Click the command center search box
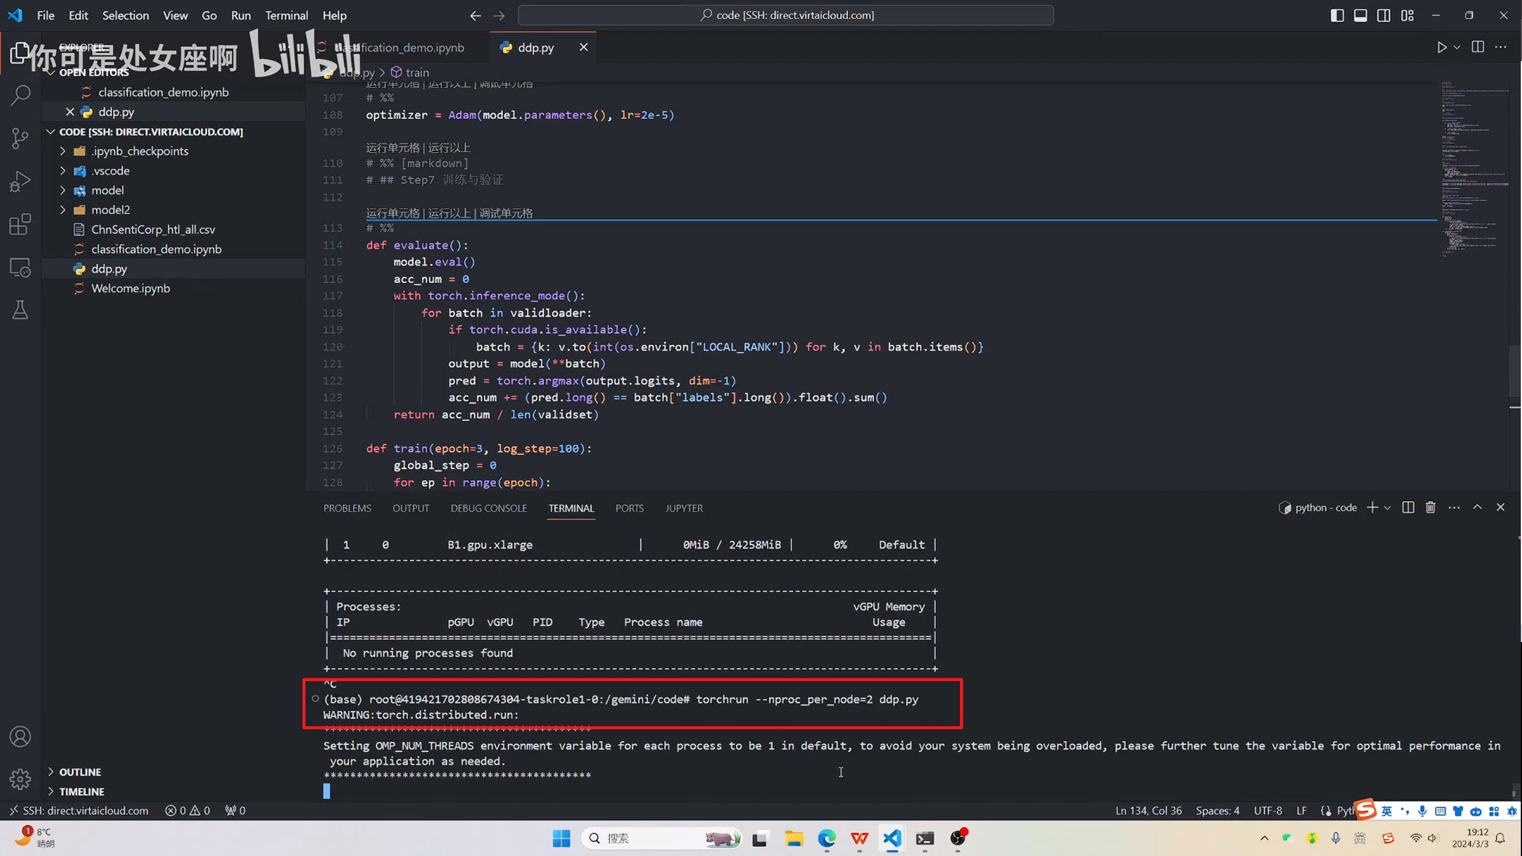1522x856 pixels. pos(785,15)
